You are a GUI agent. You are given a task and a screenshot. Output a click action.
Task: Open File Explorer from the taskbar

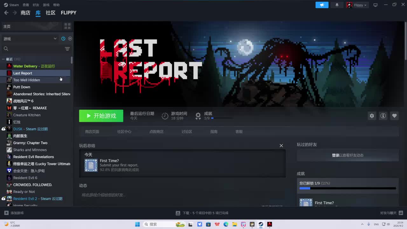pyautogui.click(x=235, y=224)
